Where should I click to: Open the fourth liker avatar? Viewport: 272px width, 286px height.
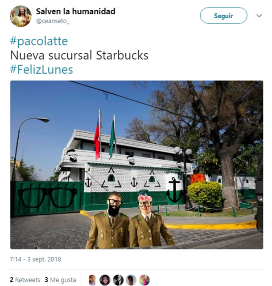pos(131,280)
